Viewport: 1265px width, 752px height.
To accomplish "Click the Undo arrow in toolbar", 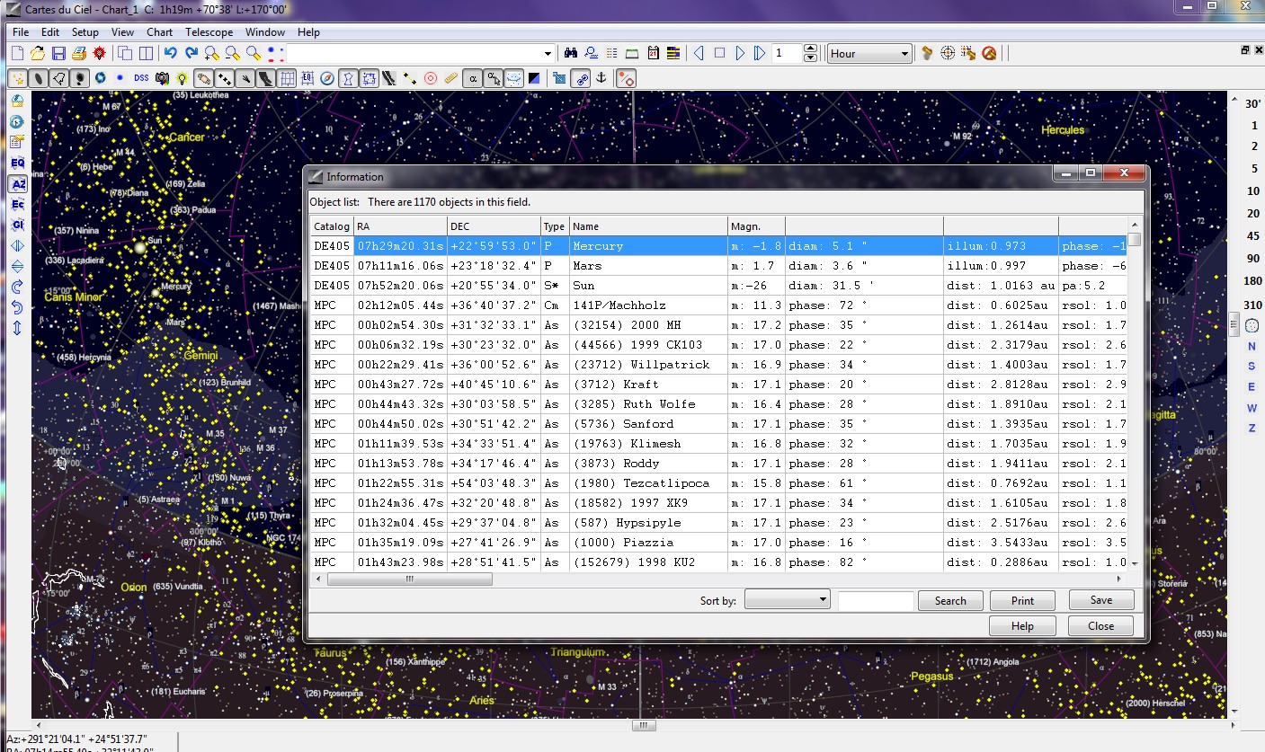I will 170,53.
